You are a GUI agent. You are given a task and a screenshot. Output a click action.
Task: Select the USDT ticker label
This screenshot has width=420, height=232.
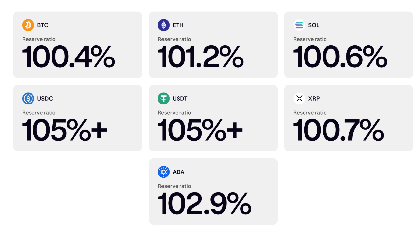180,98
